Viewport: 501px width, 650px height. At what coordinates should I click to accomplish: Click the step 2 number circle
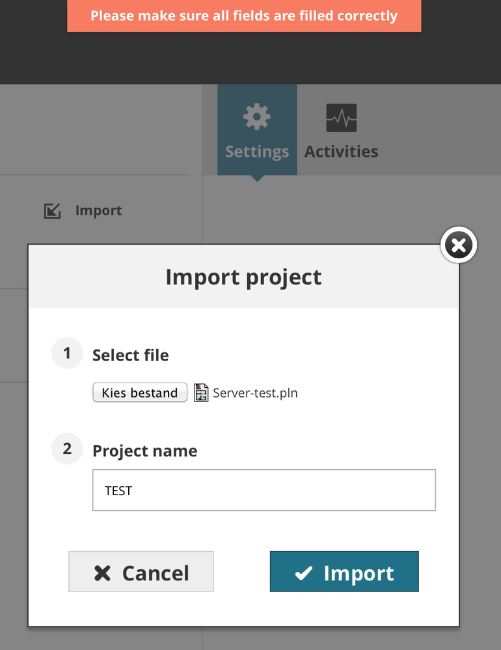tap(67, 449)
